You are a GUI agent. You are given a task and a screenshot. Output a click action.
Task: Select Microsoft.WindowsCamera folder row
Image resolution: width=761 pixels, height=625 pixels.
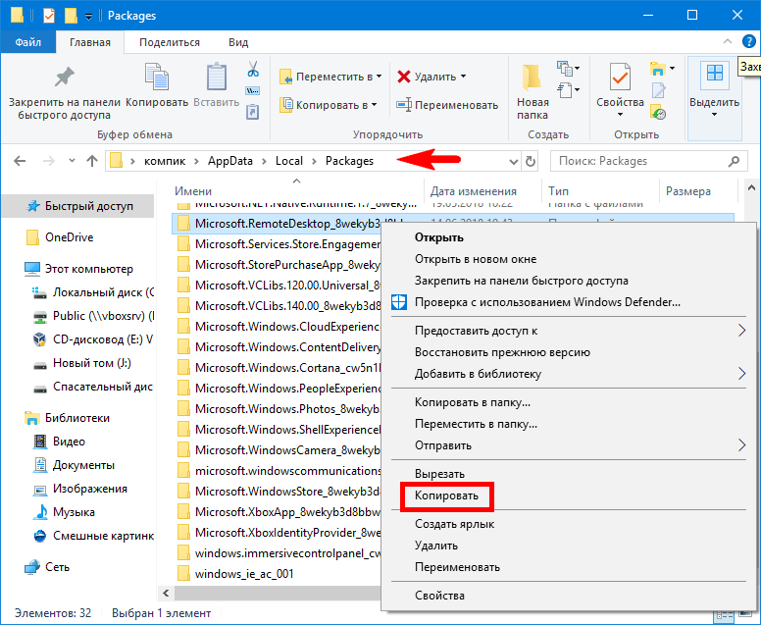click(279, 450)
